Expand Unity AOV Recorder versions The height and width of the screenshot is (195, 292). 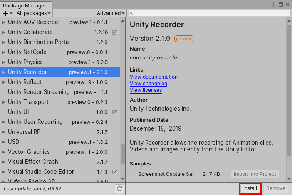click(x=4, y=22)
